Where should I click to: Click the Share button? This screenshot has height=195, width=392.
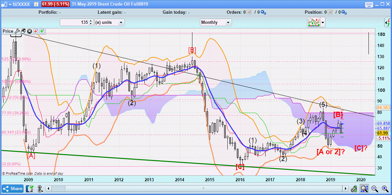(13, 188)
